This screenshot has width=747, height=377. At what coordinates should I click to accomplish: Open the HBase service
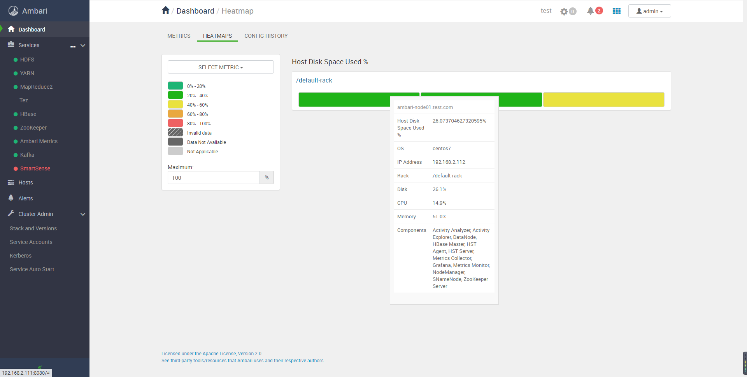(28, 114)
